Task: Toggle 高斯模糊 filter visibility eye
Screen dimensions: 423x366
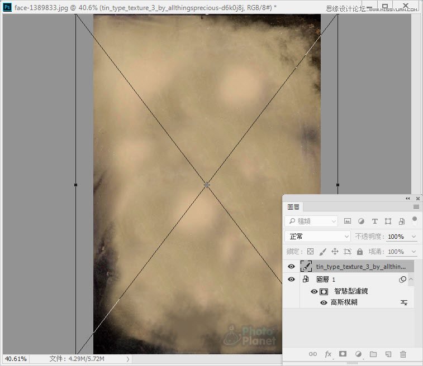Action: [x=324, y=303]
